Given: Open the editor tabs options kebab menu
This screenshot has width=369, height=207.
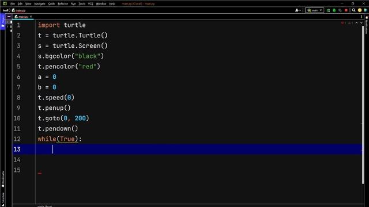Looking at the screenshot, I should pyautogui.click(x=362, y=17).
